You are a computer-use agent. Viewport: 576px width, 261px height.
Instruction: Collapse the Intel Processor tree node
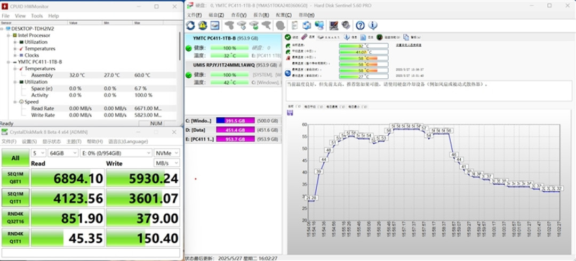(9, 35)
